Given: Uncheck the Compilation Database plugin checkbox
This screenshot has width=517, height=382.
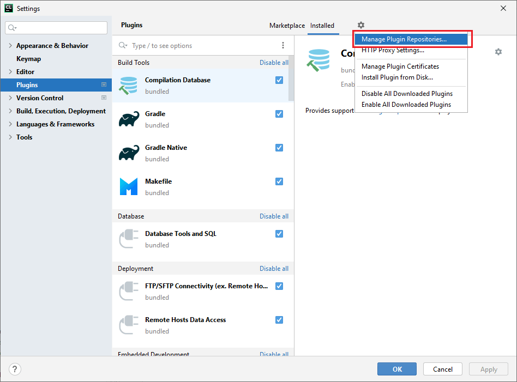Looking at the screenshot, I should click(x=279, y=80).
